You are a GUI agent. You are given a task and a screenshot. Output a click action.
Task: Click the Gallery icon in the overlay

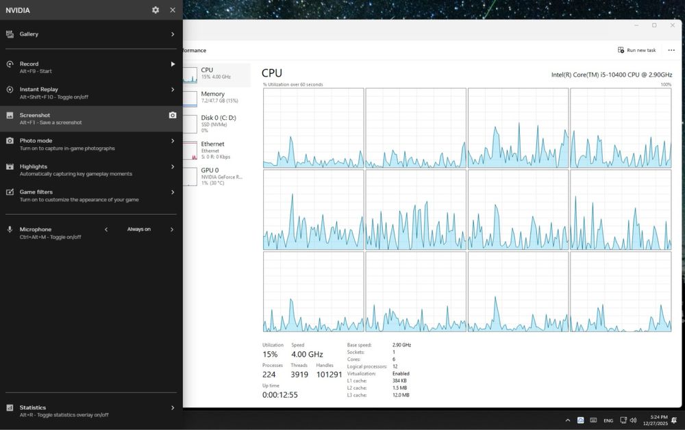click(x=10, y=34)
